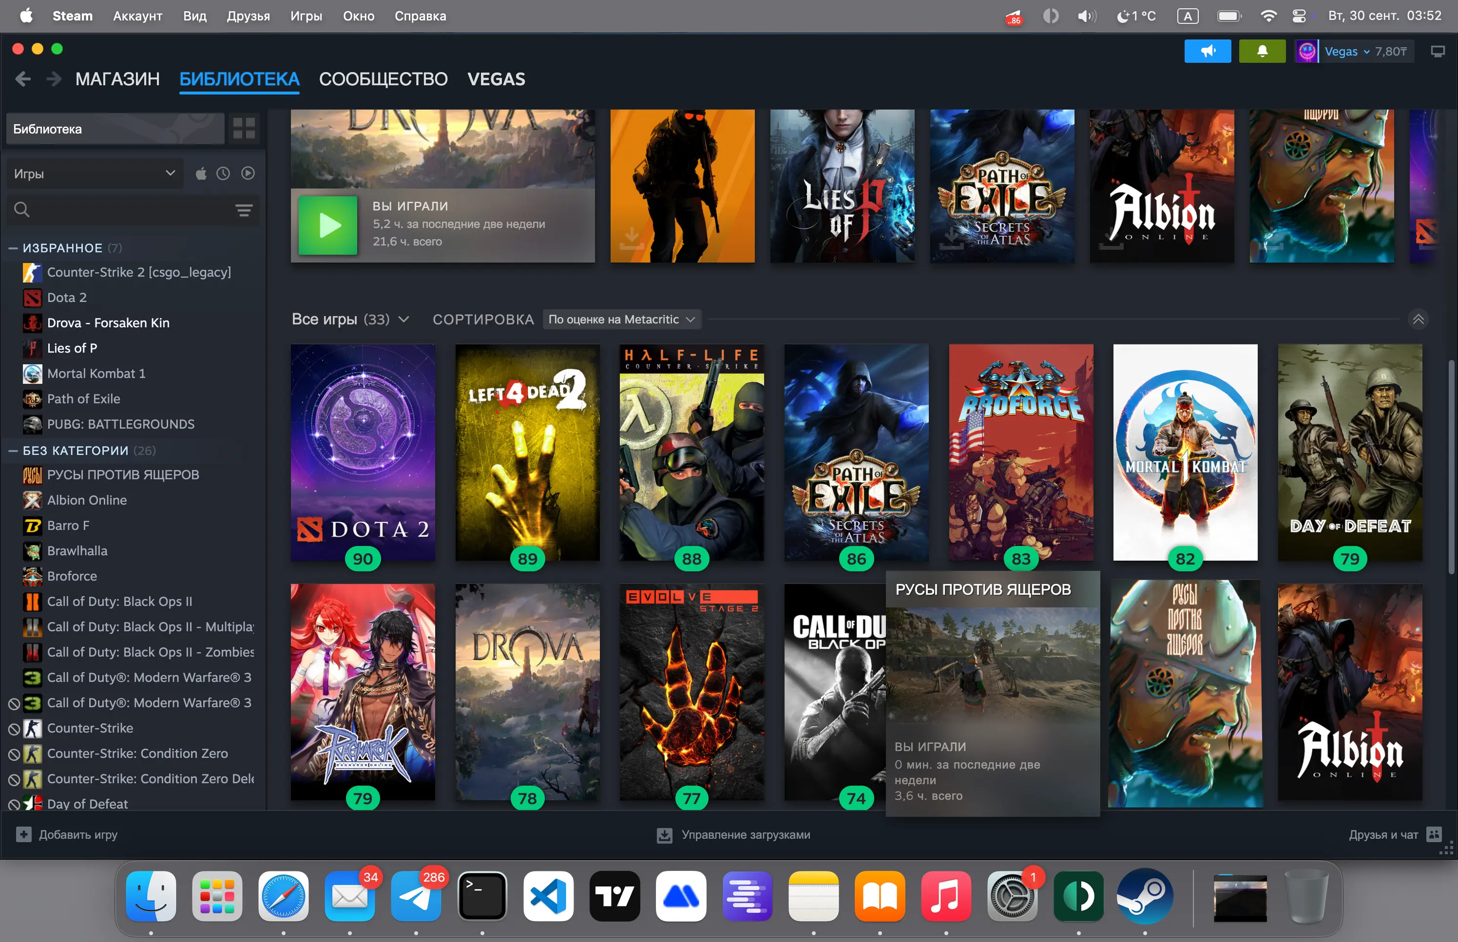Open Visual Studio Code from the dock
The height and width of the screenshot is (942, 1458).
pos(549,896)
